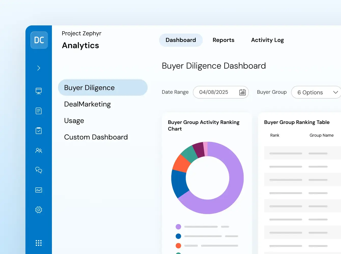
Task: Expand the sidebar using the chevron arrow
Action: [x=39, y=68]
